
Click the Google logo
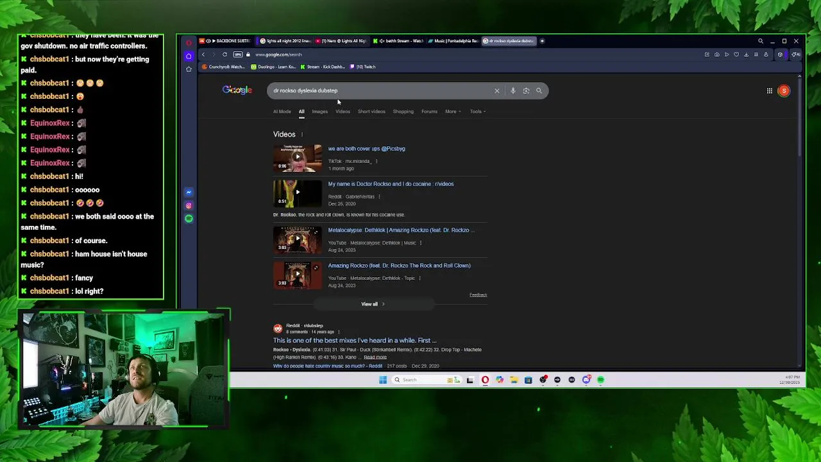pyautogui.click(x=237, y=90)
